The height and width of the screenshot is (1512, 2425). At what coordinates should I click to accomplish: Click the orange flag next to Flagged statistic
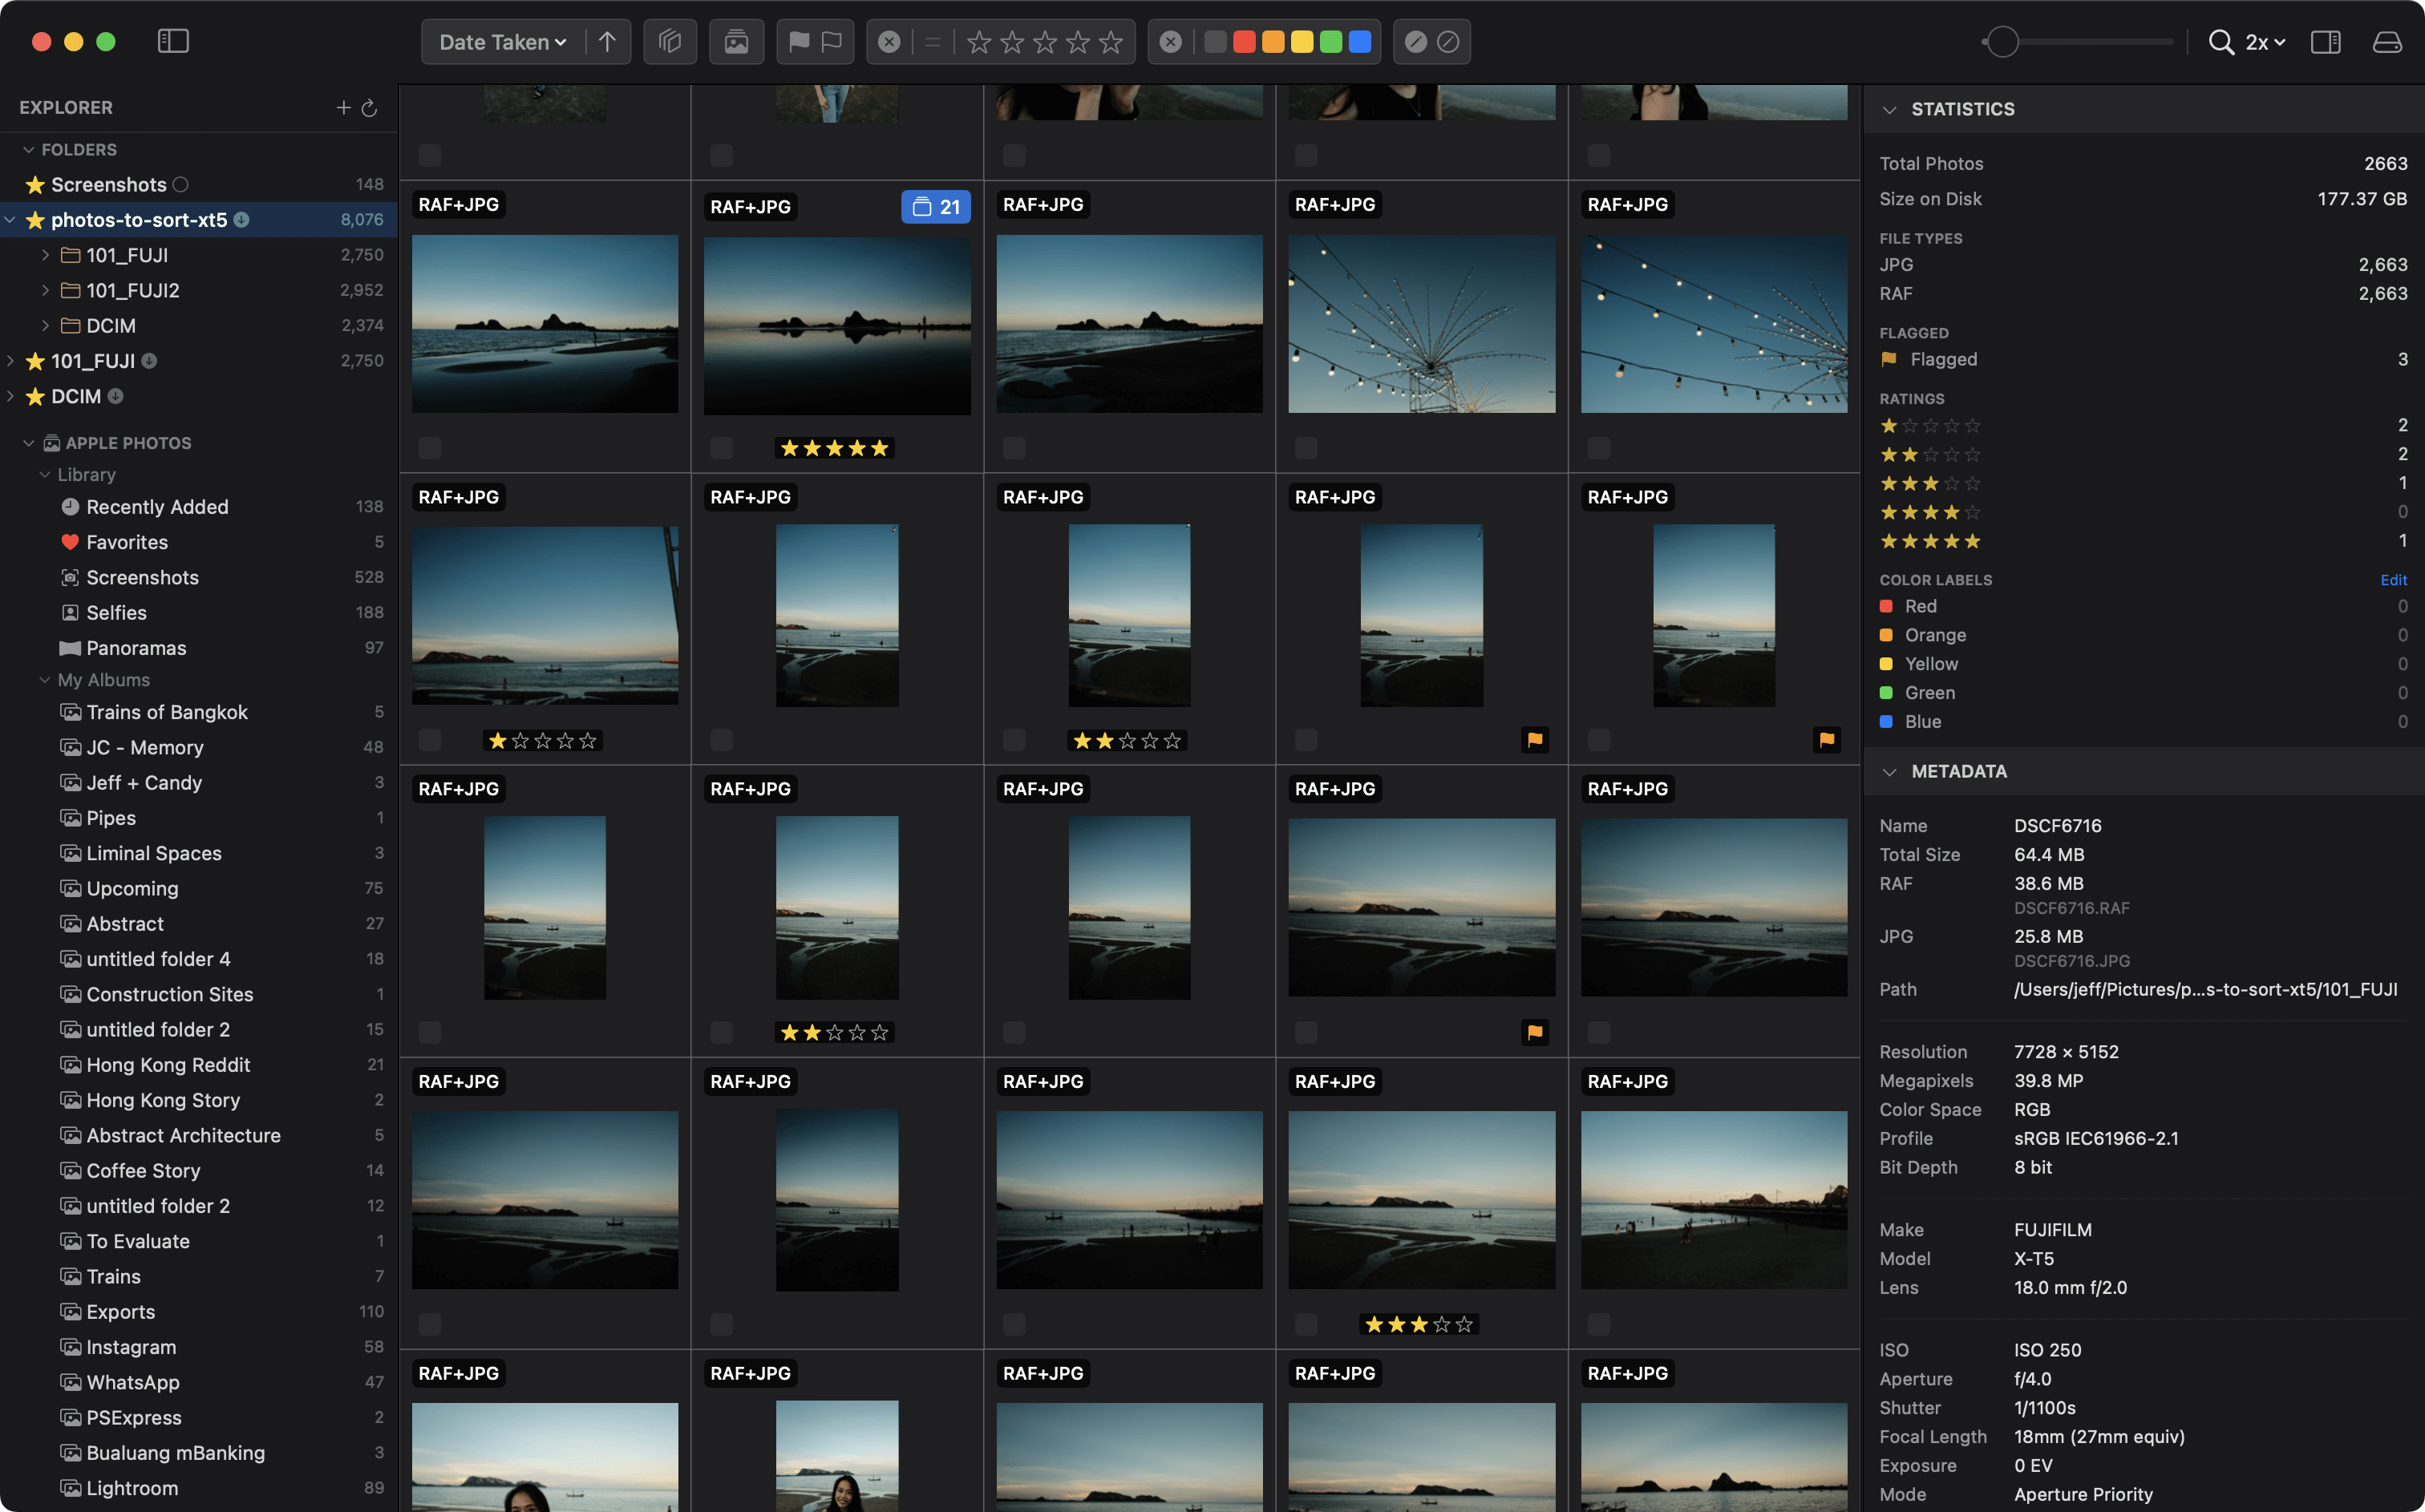[x=1889, y=359]
